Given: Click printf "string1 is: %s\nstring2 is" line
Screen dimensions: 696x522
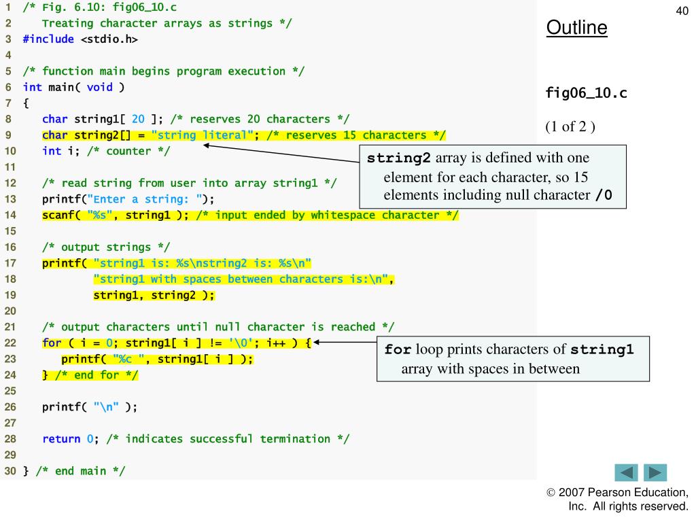Looking at the screenshot, I should (x=177, y=263).
